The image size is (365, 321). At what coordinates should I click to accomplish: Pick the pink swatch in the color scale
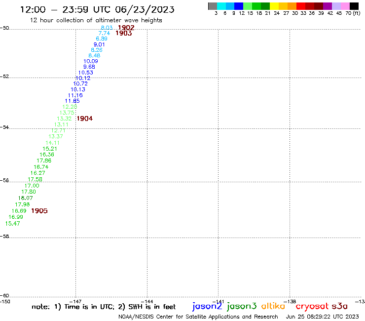pyautogui.click(x=345, y=6)
